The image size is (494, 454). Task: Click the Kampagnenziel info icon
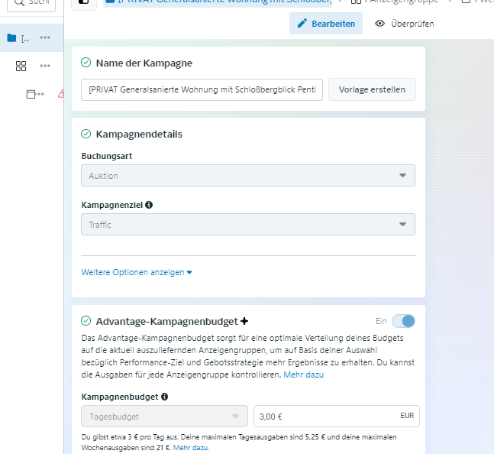149,205
